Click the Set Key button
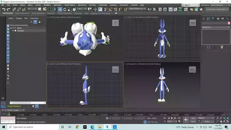 pyautogui.click(x=193, y=121)
